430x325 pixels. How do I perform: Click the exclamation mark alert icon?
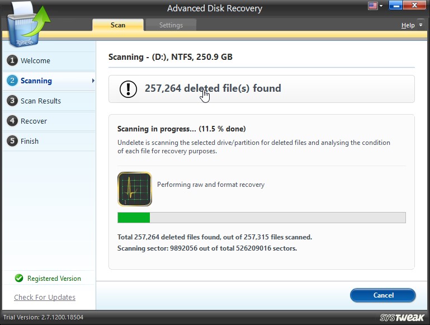128,88
